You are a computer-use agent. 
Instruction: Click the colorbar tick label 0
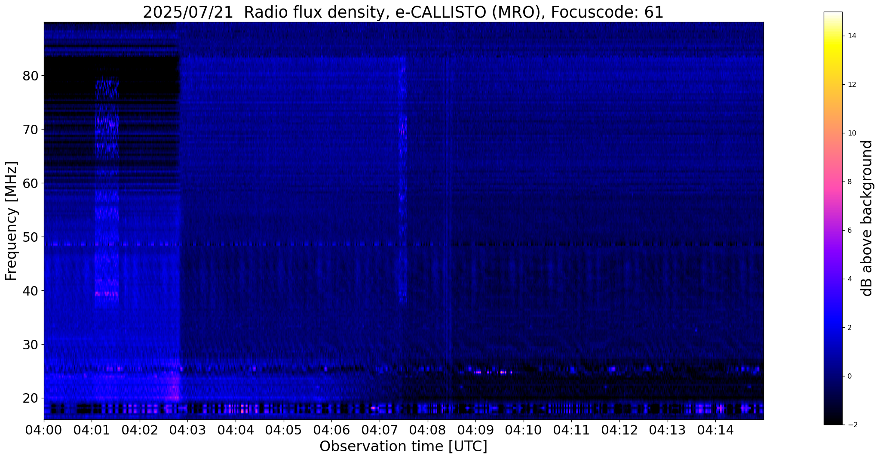pos(849,376)
